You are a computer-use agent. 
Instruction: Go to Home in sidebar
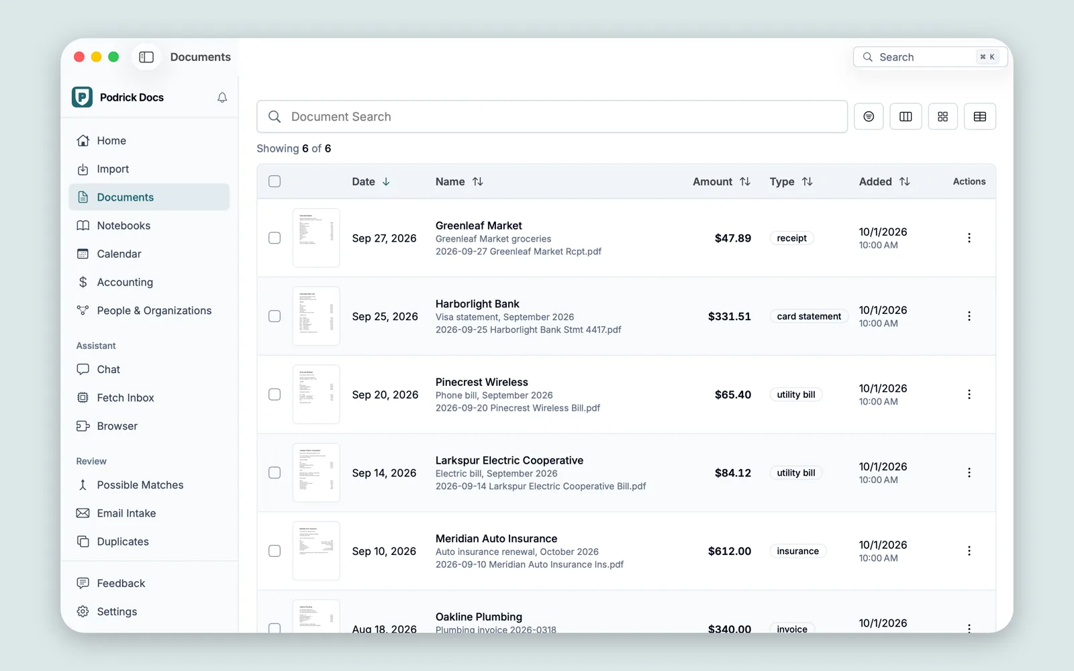tap(149, 140)
